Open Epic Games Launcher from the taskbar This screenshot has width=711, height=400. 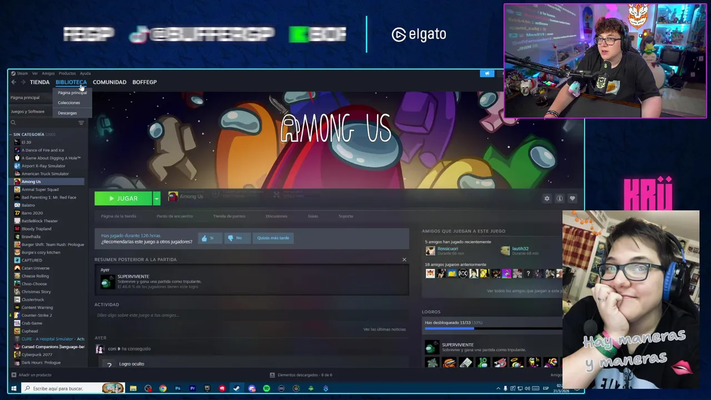point(207,388)
